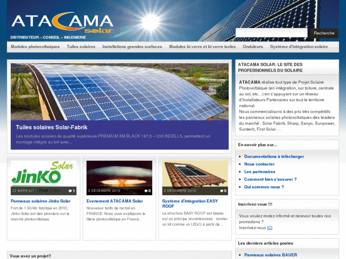The height and width of the screenshot is (259, 346).
Task: Click the 2 DÉCEMBRE 2010 date on EASY ROOF post
Action: coord(180,191)
